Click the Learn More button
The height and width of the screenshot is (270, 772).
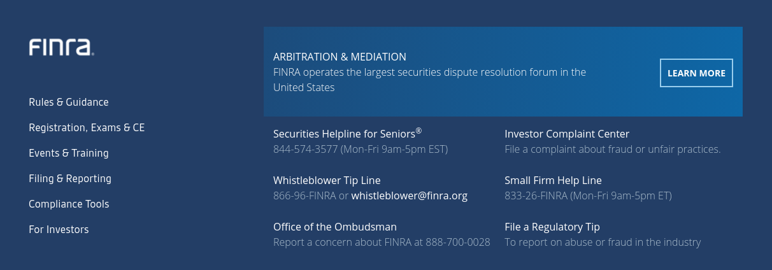[x=696, y=73]
